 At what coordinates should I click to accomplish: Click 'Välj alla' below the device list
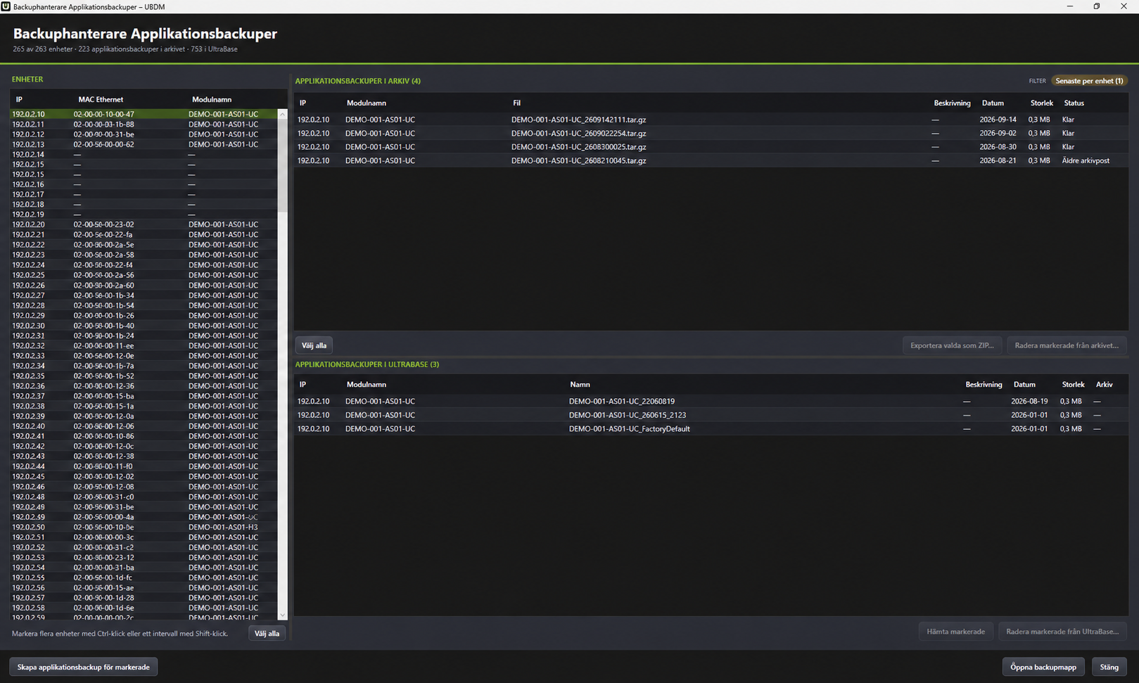click(267, 634)
